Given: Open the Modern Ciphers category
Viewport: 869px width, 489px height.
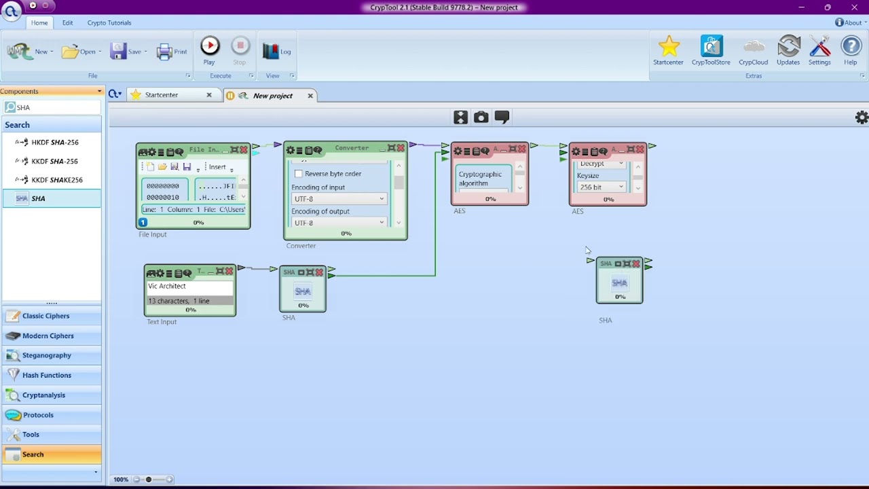Looking at the screenshot, I should pos(52,336).
